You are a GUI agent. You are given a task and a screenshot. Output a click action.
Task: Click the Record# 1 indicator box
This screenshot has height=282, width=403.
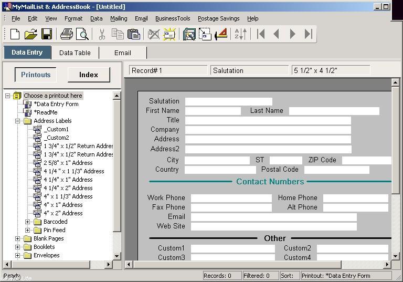(168, 70)
